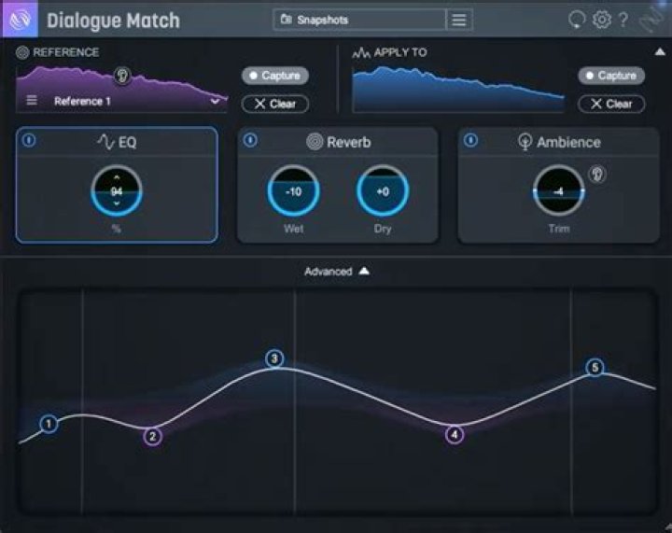
Task: Click the EQ amount value 94
Action: pos(117,191)
